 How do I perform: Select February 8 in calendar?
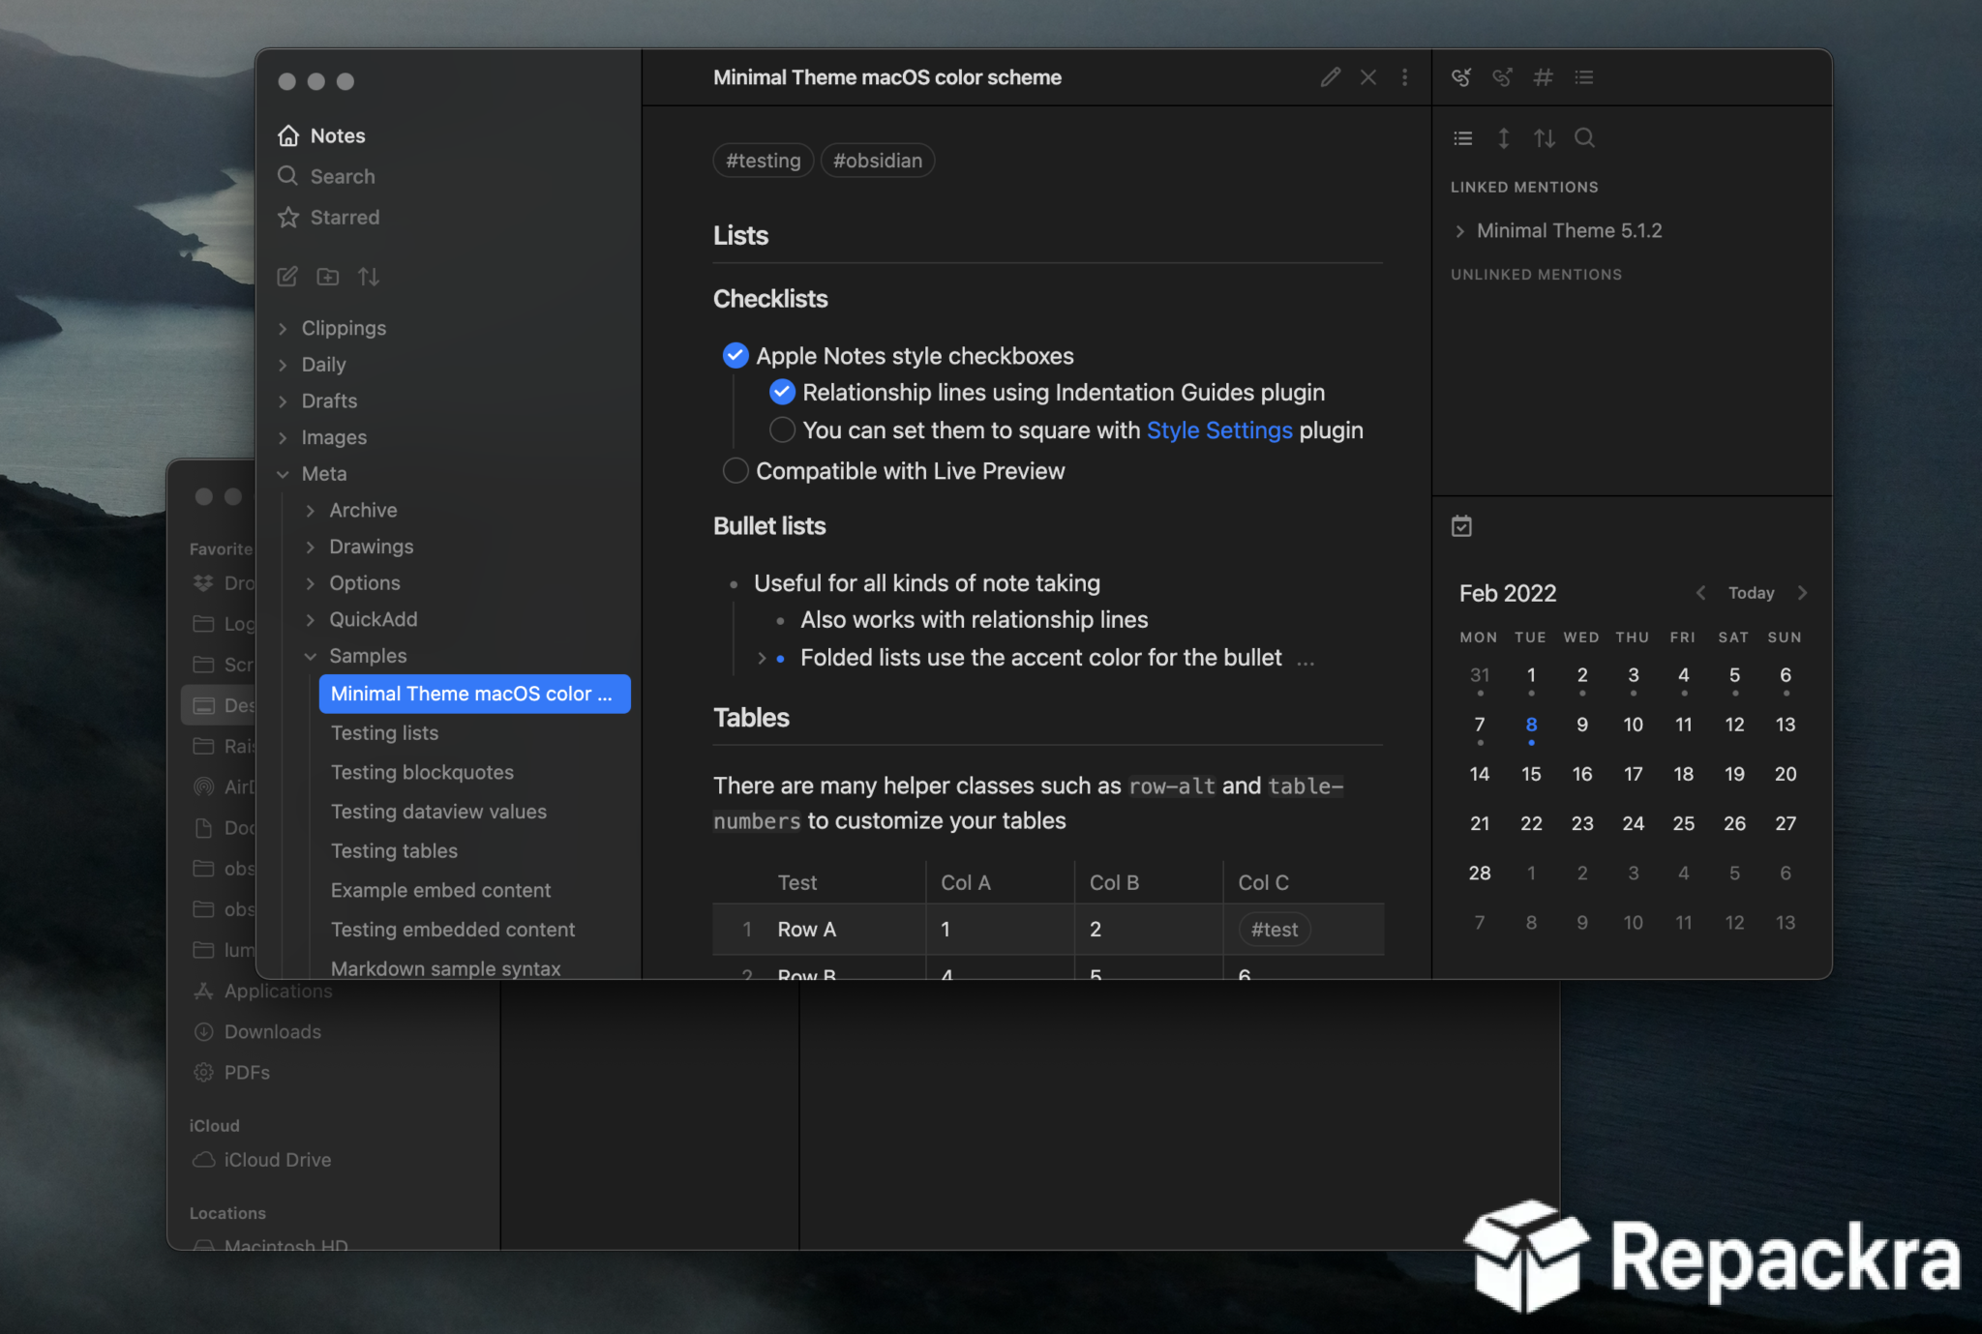click(x=1531, y=725)
